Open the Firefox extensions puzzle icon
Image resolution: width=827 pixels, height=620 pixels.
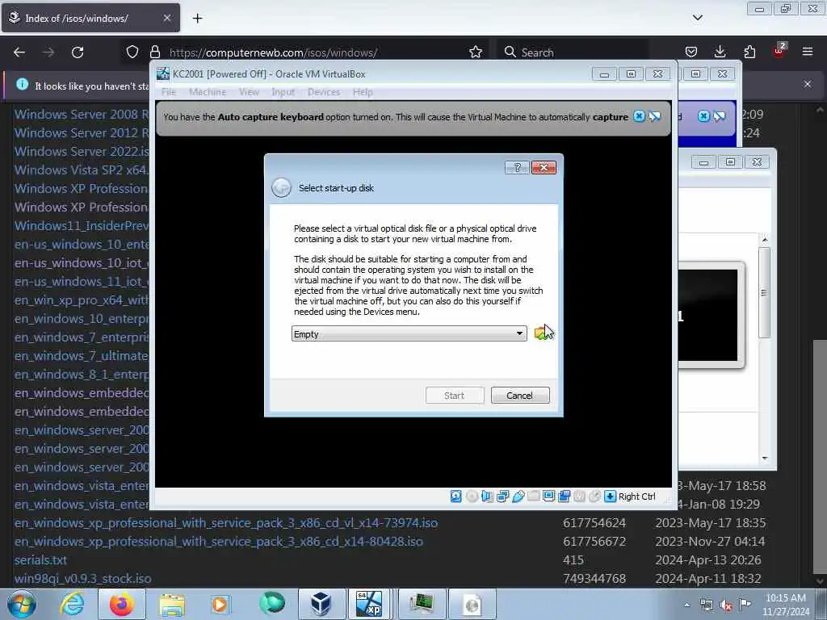749,52
